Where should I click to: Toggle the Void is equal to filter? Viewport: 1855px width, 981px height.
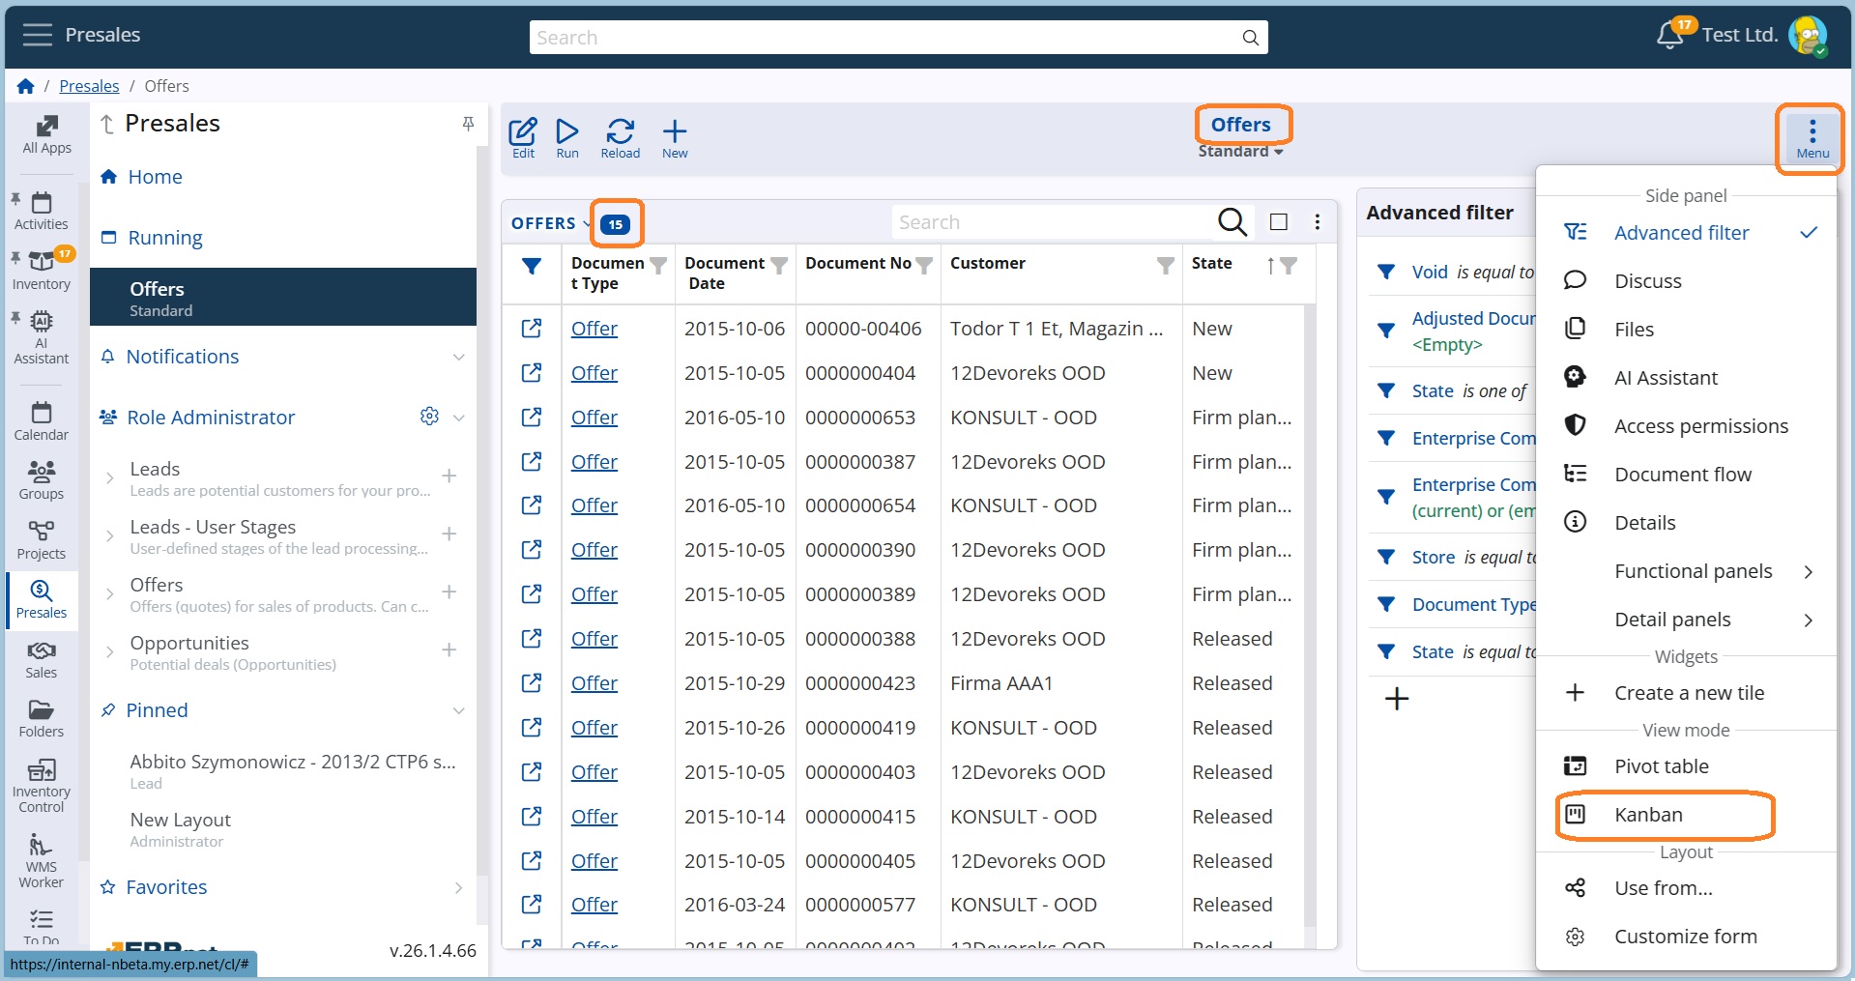coord(1386,273)
